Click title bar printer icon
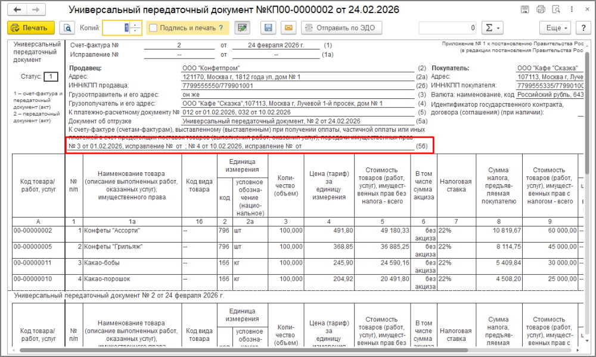Screen dimensions: 596x357 tap(541, 10)
